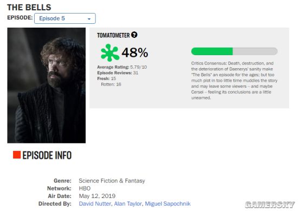The width and height of the screenshot is (298, 211).
Task: Click the May 12, 2019 air date
Action: coord(97,196)
